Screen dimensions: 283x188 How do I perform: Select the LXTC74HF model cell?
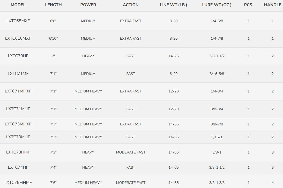tap(18, 167)
